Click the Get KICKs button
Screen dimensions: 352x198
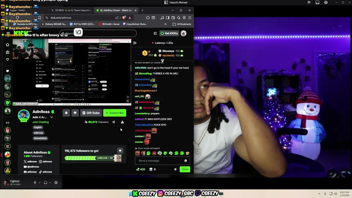(x=169, y=33)
